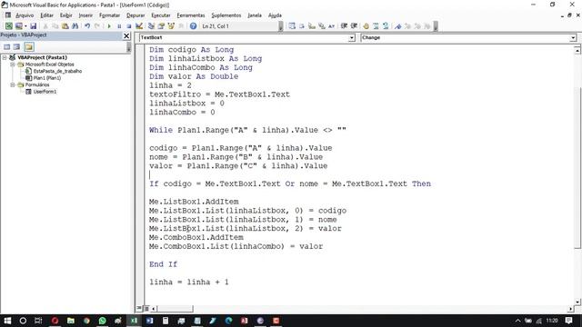This screenshot has height=327, width=582.
Task: Select EstaPasta_de_trabalho in project tree
Action: pos(57,71)
